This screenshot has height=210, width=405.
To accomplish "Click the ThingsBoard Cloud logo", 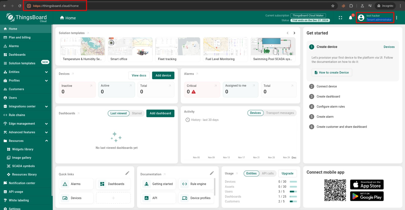I will (x=26, y=18).
